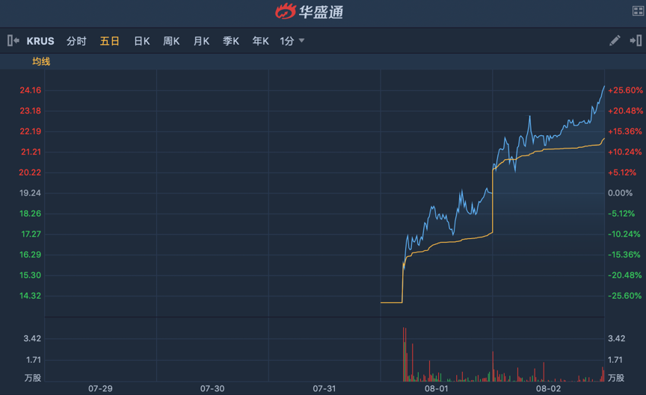Click the right panel collapse icon

636,41
